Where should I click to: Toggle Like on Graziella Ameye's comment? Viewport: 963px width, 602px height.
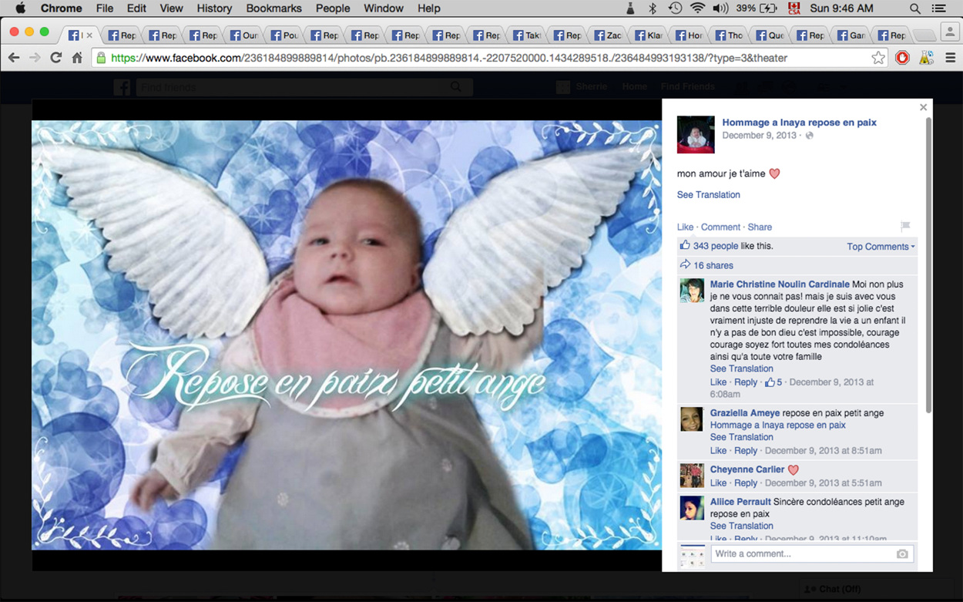pos(718,450)
